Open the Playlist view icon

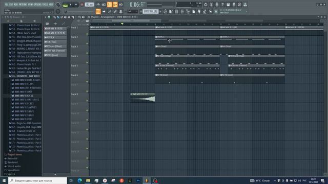165,12
